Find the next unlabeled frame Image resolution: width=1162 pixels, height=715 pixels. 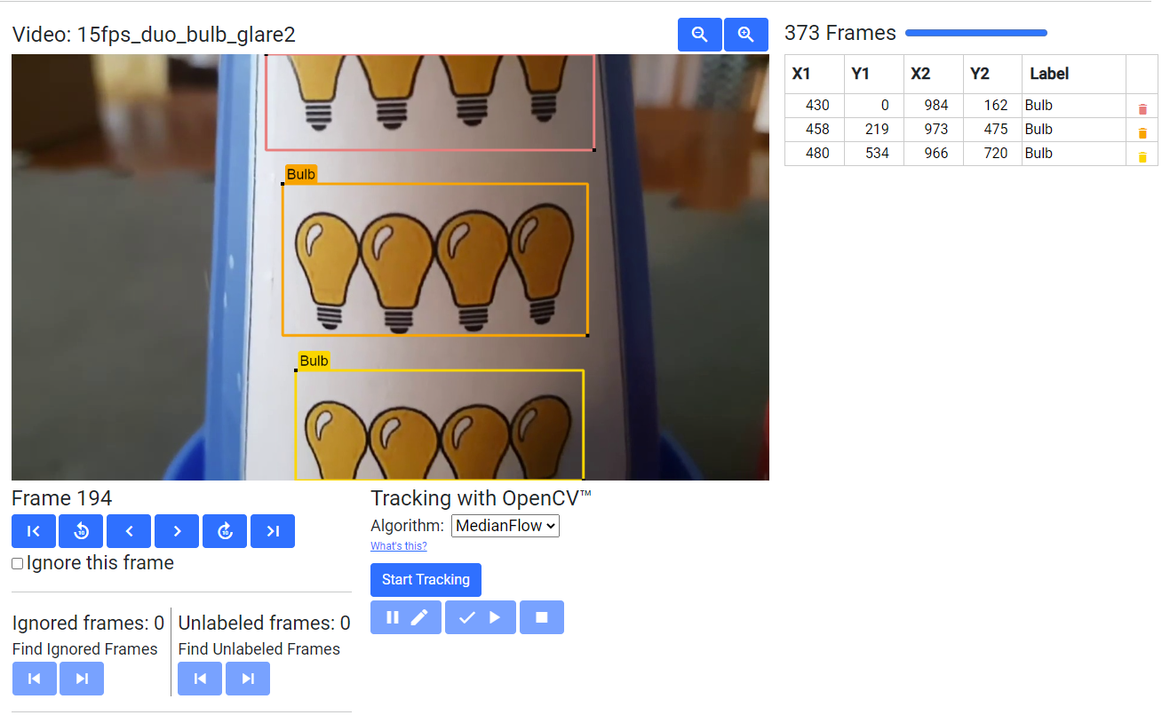(248, 679)
